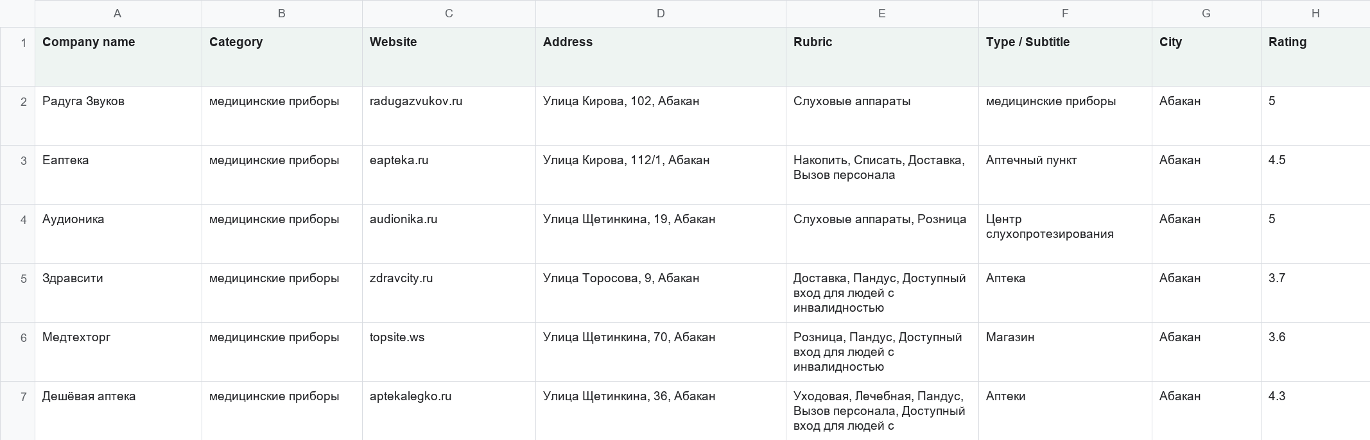Select address 'Улица Кирова, 102, Абакан'
The image size is (1370, 440).
coord(661,115)
